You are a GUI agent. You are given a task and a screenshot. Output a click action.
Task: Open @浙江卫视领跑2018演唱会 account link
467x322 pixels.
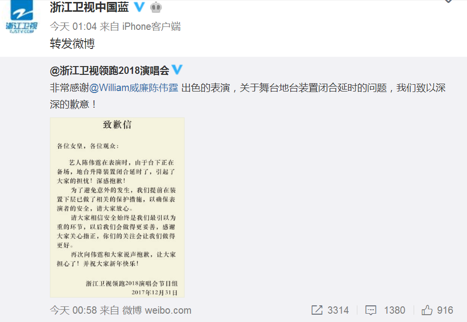click(x=110, y=70)
